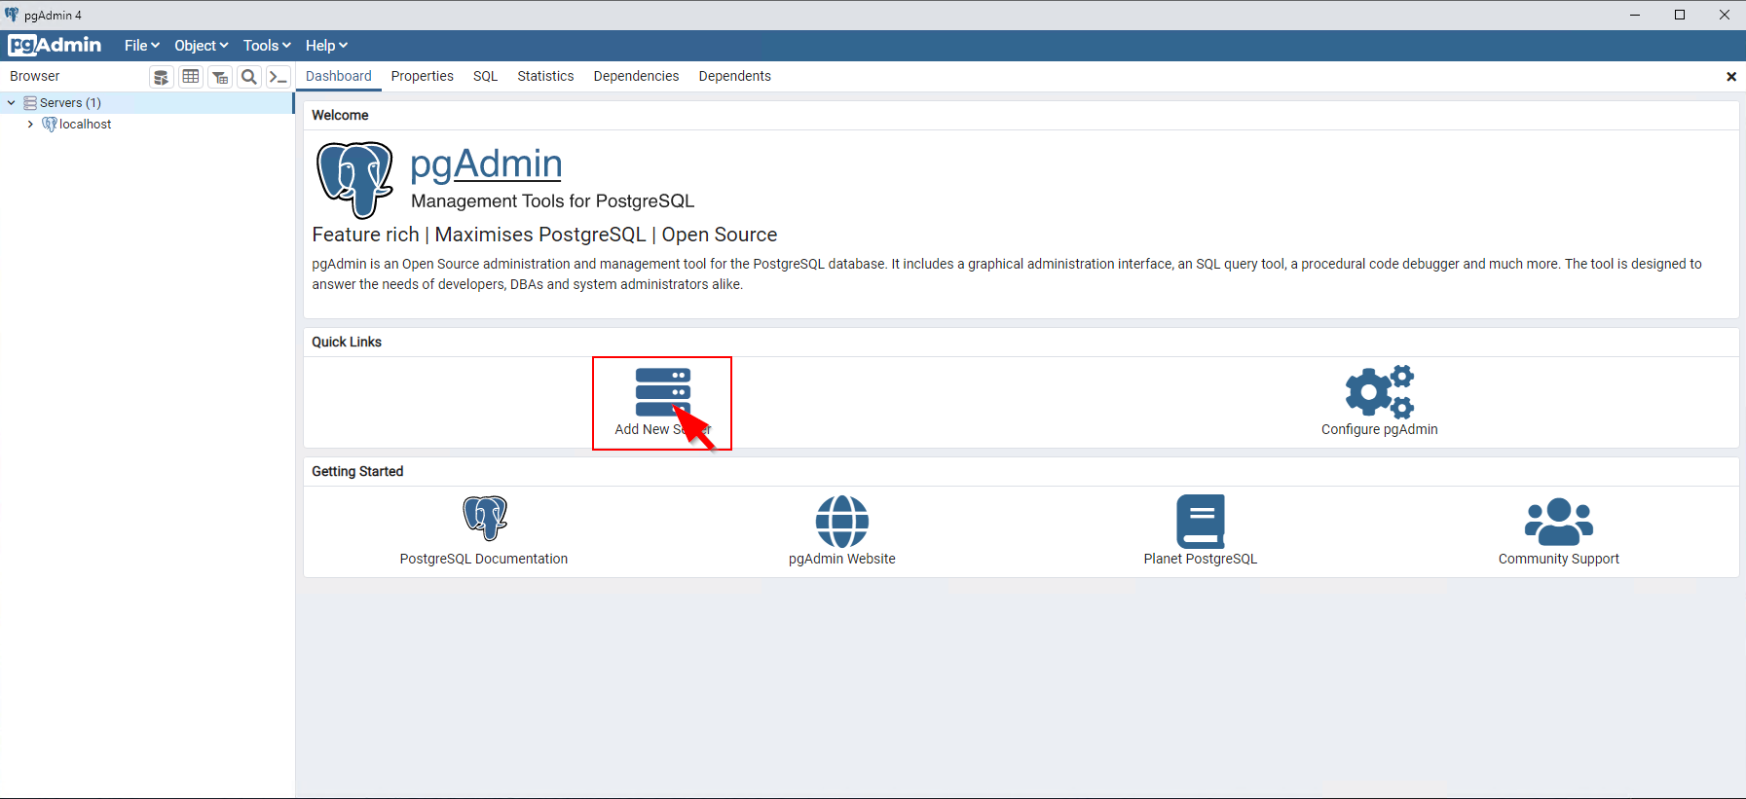Open the pgAdmin Website globe icon
Viewport: 1746px width, 799px height.
[842, 522]
